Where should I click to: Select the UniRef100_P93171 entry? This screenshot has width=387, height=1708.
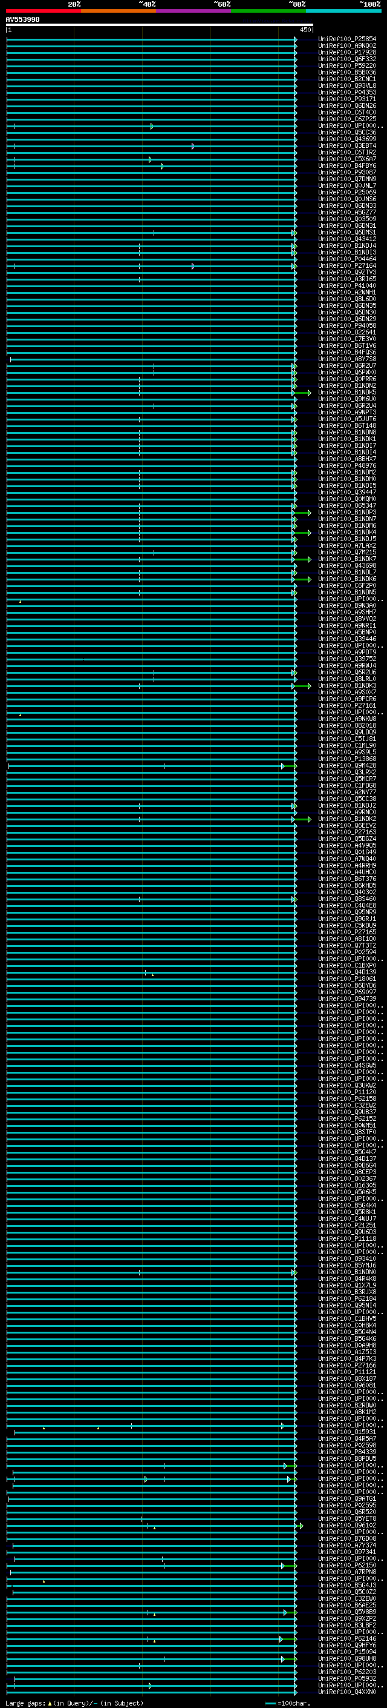pyautogui.click(x=347, y=99)
